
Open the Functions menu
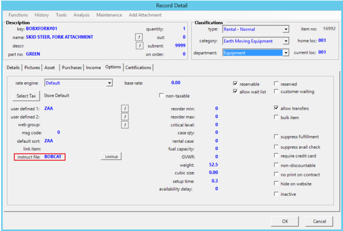18,15
